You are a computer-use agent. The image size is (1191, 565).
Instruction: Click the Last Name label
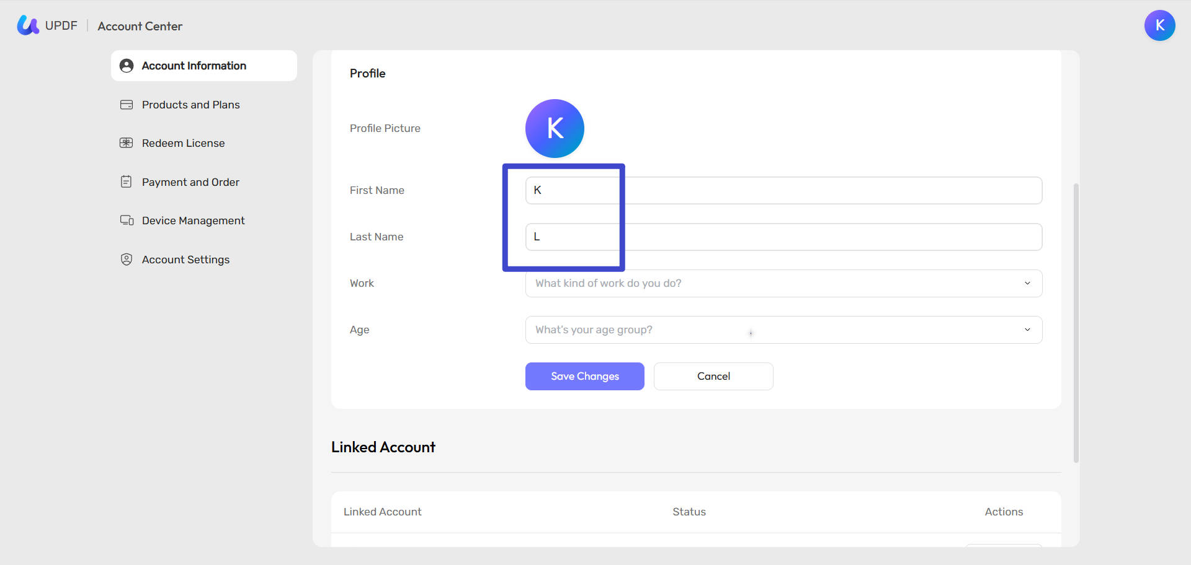point(377,237)
